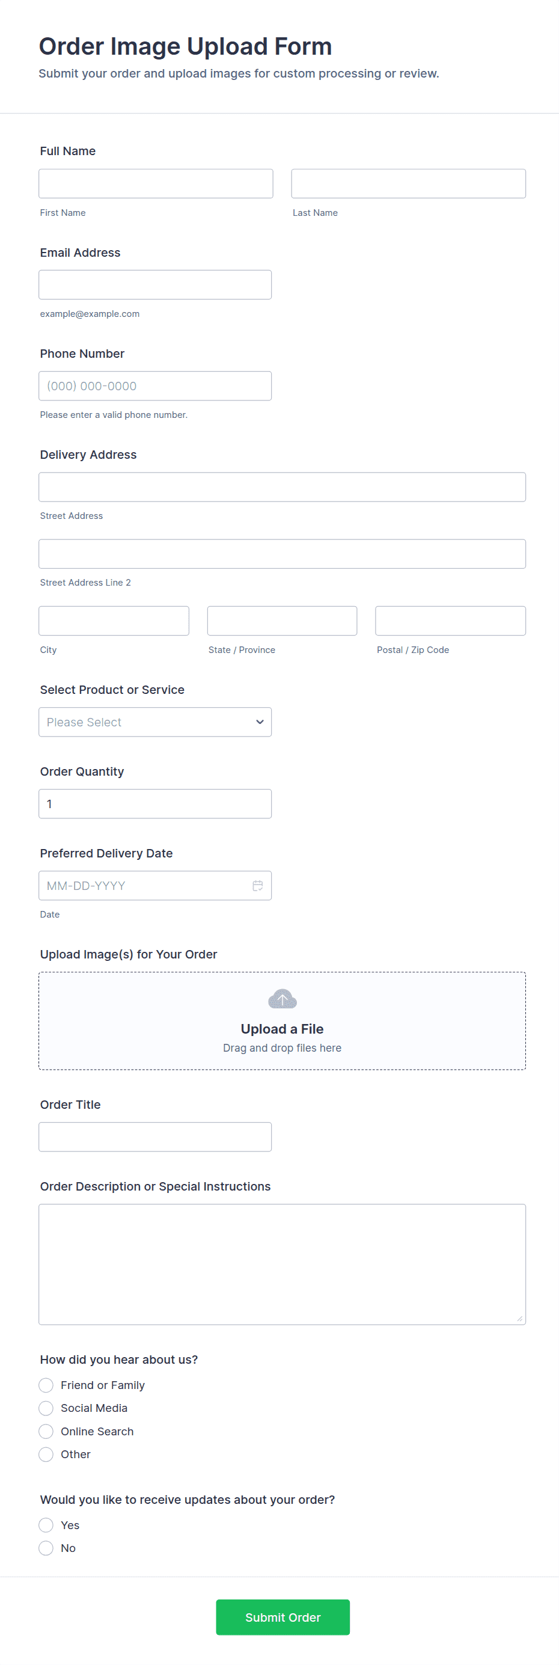Click the cloud upload icon

click(283, 999)
